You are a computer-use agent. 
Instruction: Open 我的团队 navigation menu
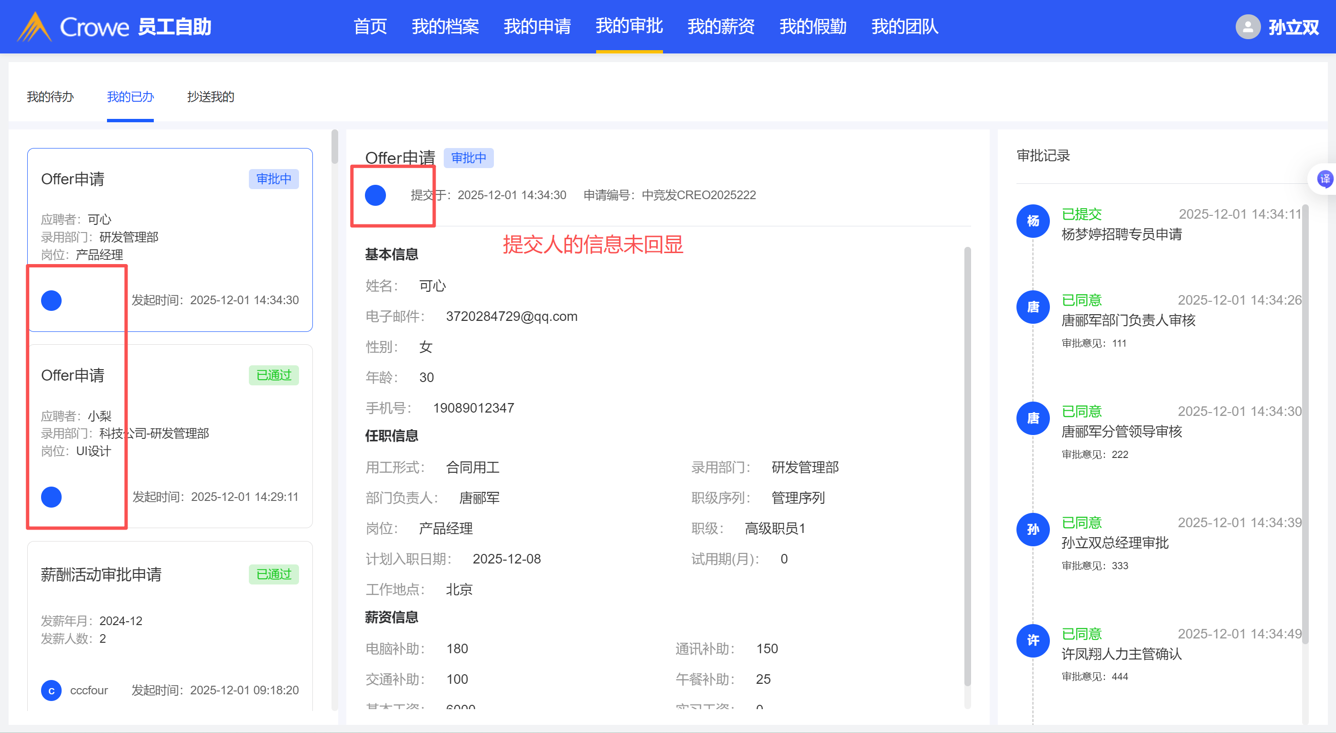[905, 26]
